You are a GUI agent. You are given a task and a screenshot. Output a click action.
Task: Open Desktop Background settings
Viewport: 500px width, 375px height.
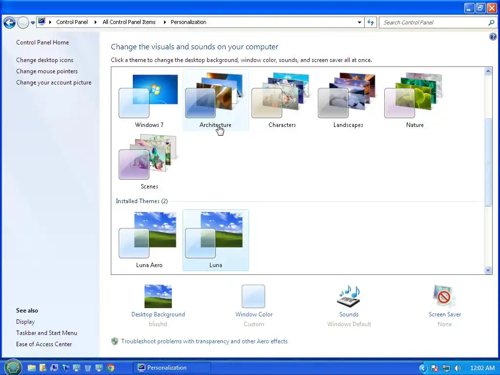tap(158, 306)
